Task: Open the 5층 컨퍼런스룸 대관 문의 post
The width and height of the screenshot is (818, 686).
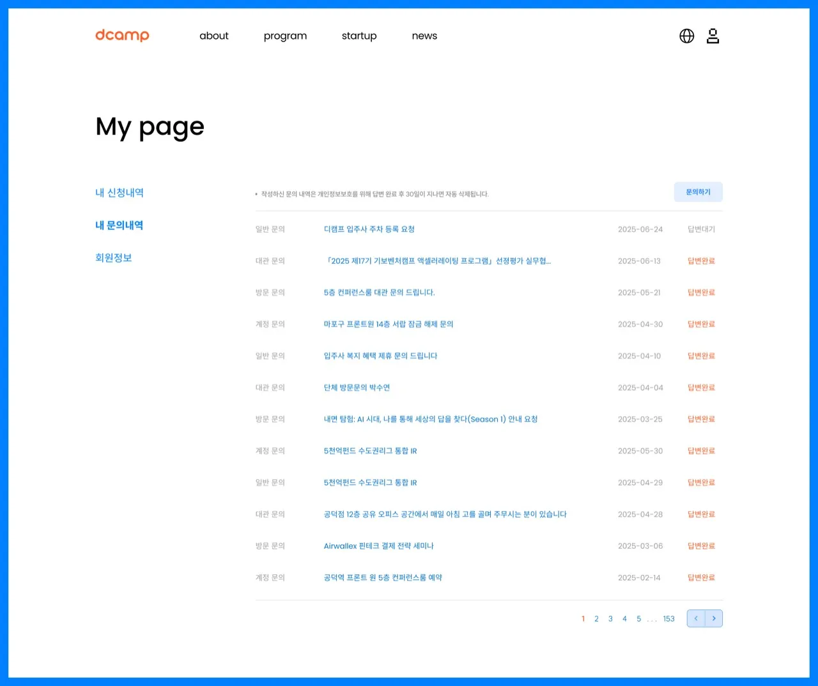Action: pyautogui.click(x=379, y=293)
